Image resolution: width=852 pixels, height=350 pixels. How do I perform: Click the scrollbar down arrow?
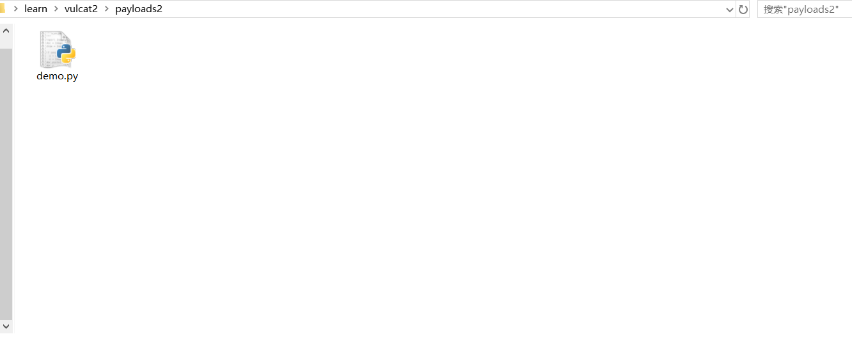point(6,326)
